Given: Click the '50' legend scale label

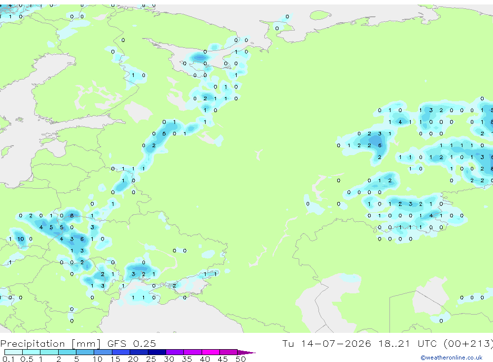Looking at the screenshot, I should tap(241, 359).
